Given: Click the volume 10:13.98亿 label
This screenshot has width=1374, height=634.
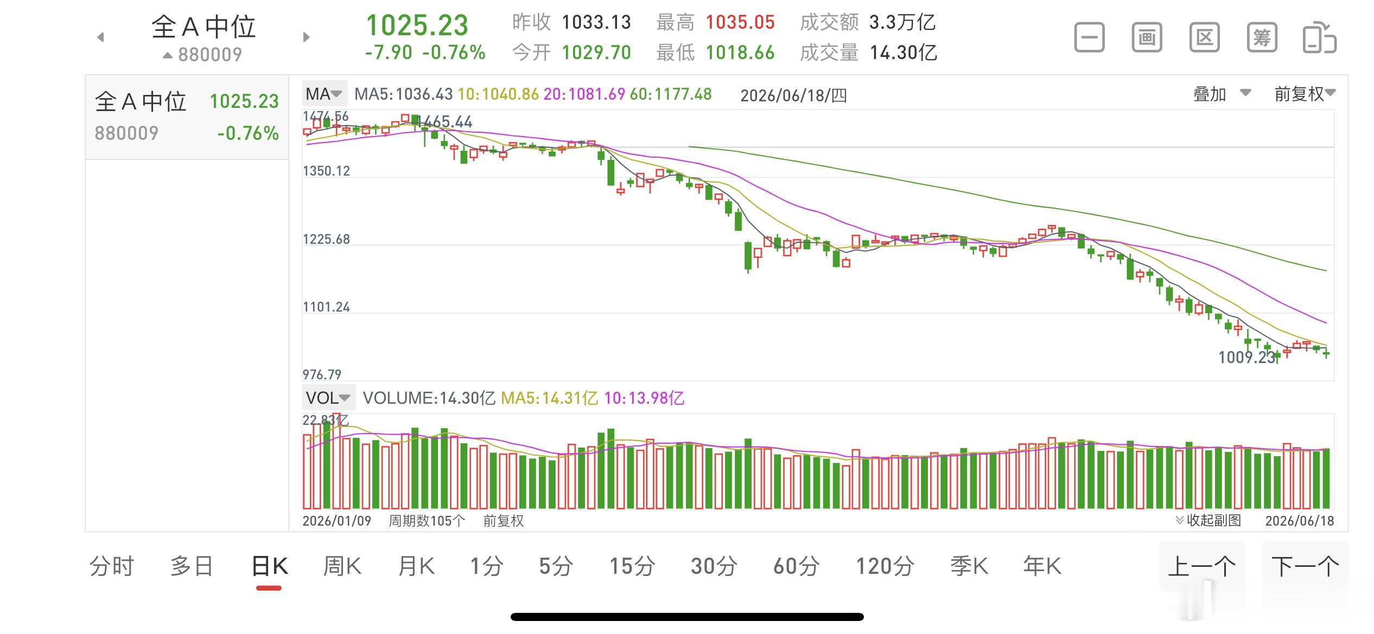Looking at the screenshot, I should (644, 398).
